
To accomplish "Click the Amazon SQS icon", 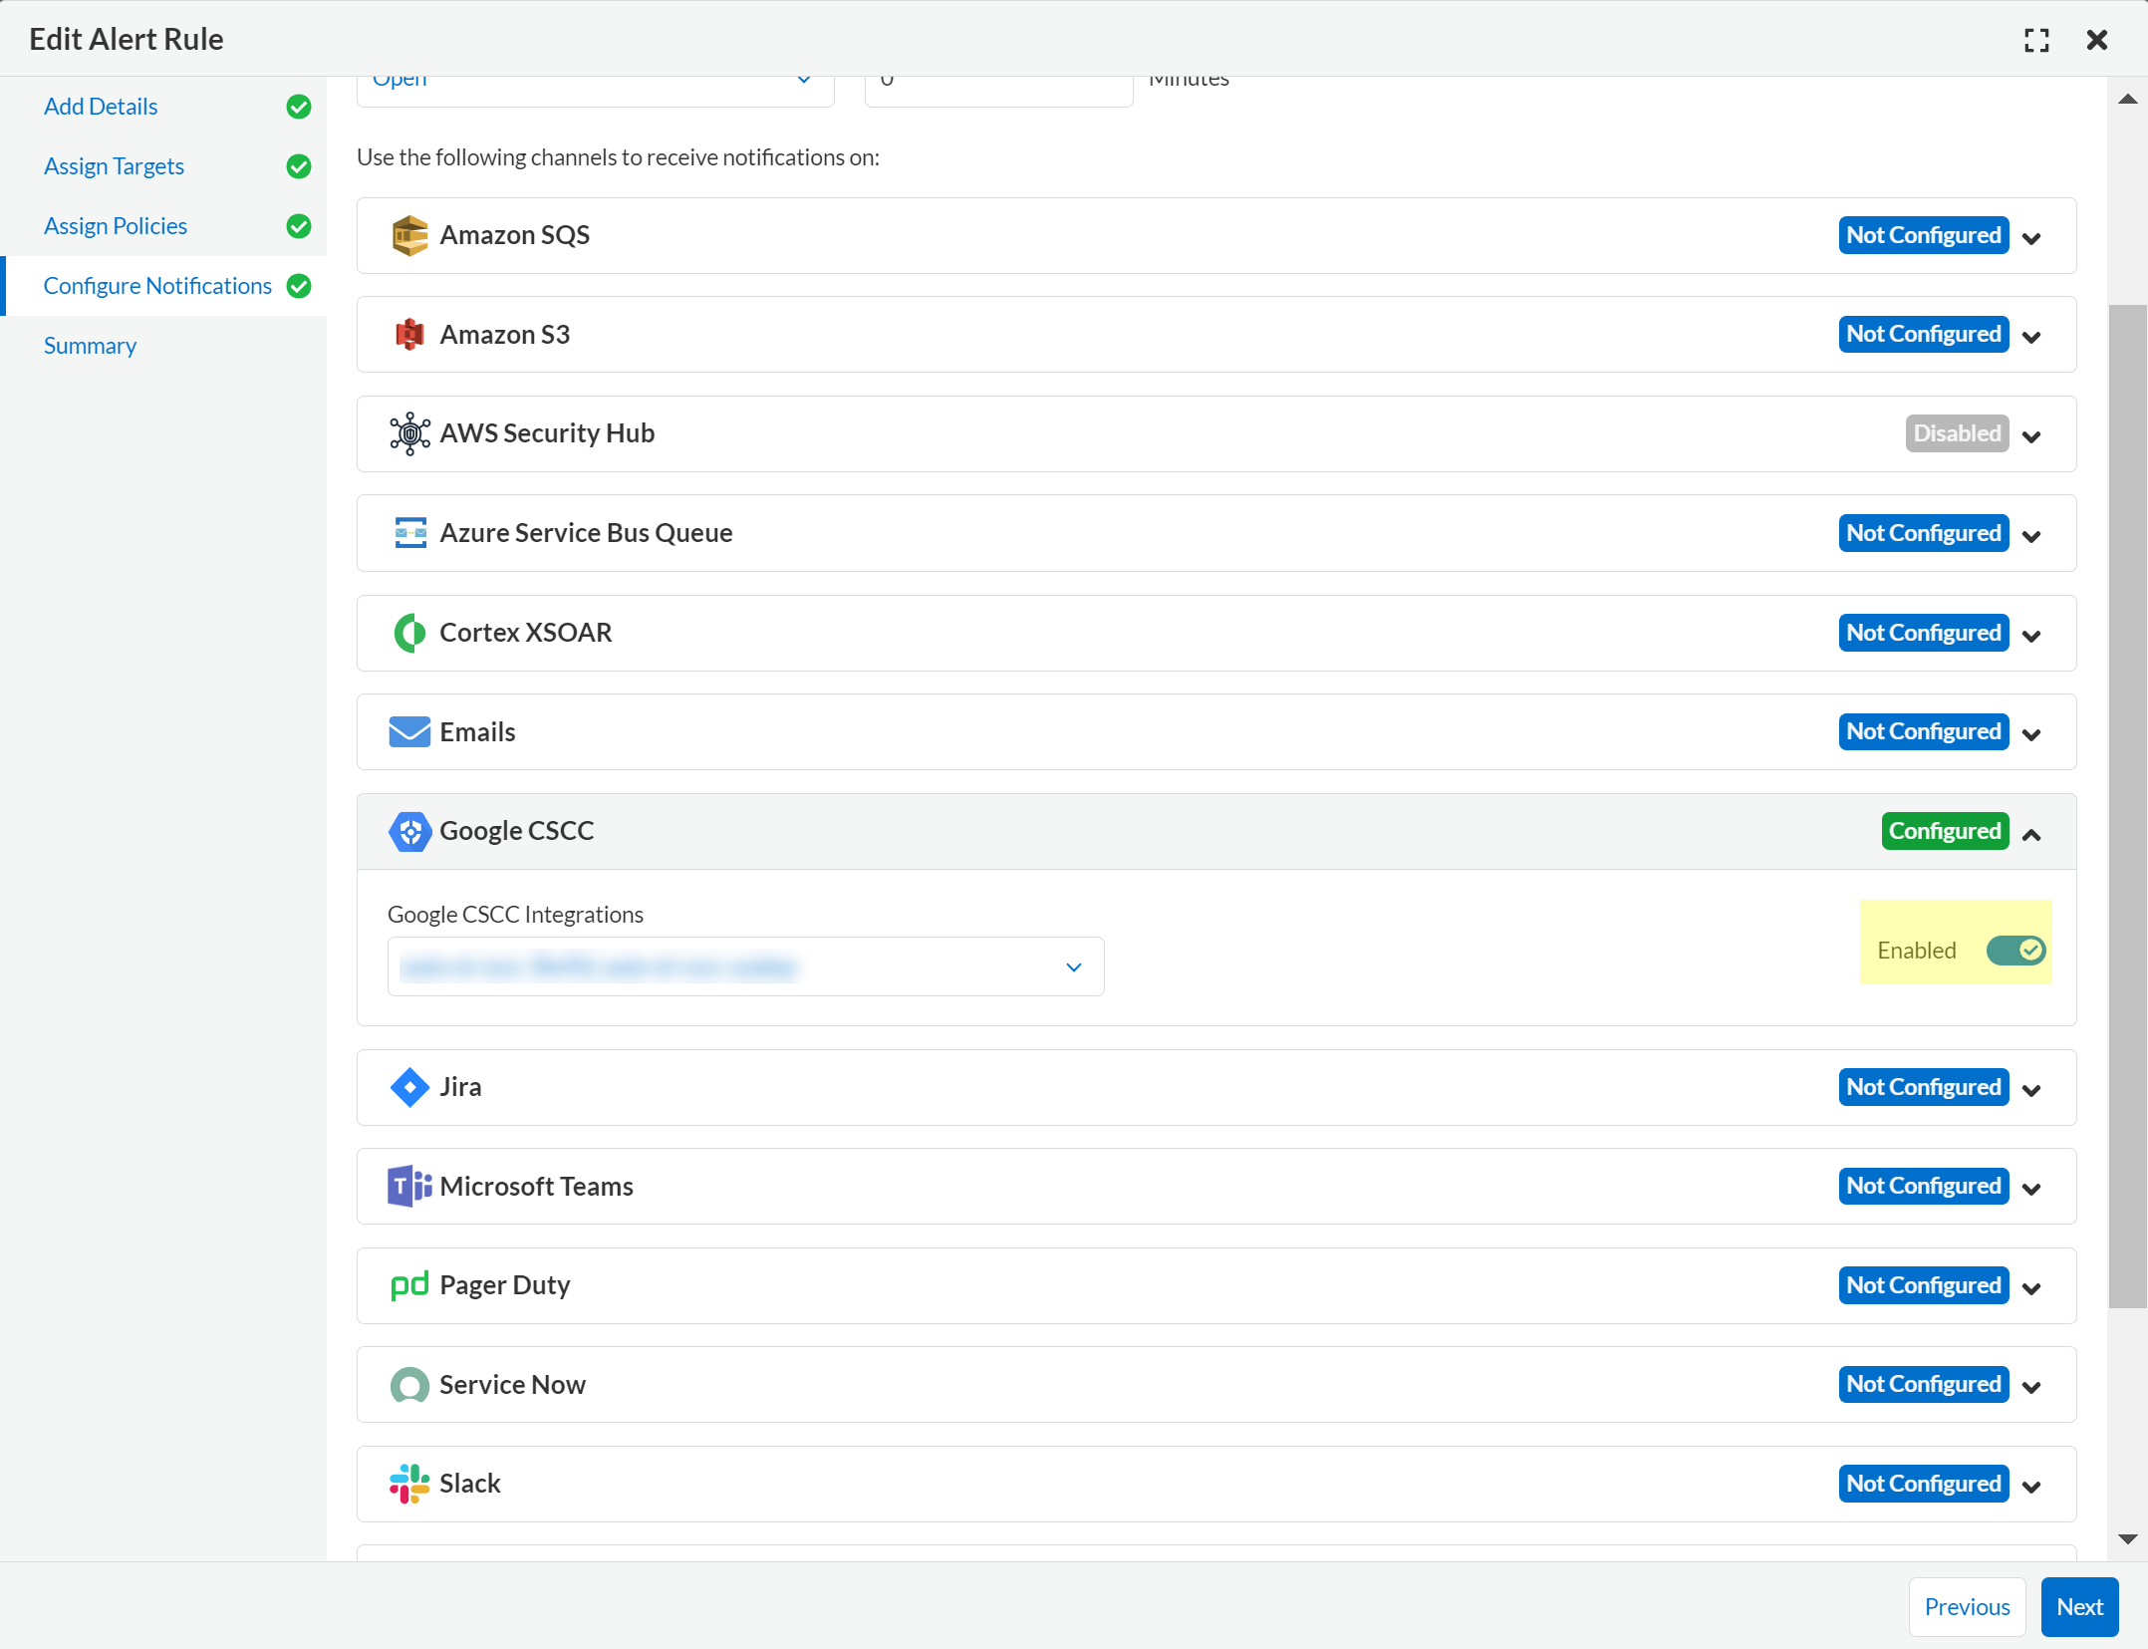I will 409,236.
